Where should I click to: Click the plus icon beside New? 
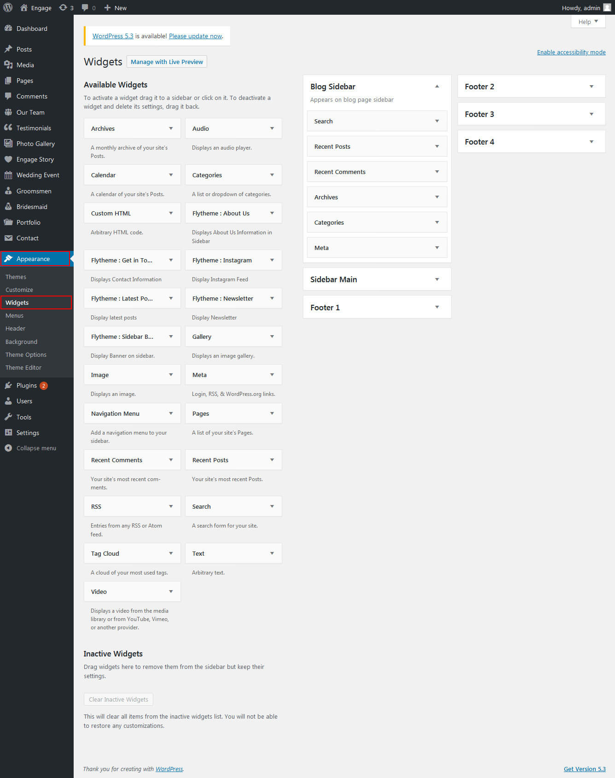pyautogui.click(x=107, y=7)
